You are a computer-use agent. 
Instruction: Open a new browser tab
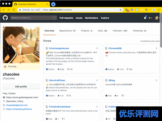pyautogui.click(x=53, y=4)
